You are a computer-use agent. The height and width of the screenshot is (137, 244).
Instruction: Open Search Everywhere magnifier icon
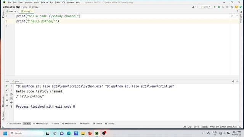coord(232,7)
